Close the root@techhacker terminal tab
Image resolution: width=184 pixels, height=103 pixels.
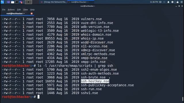click(x=32, y=13)
